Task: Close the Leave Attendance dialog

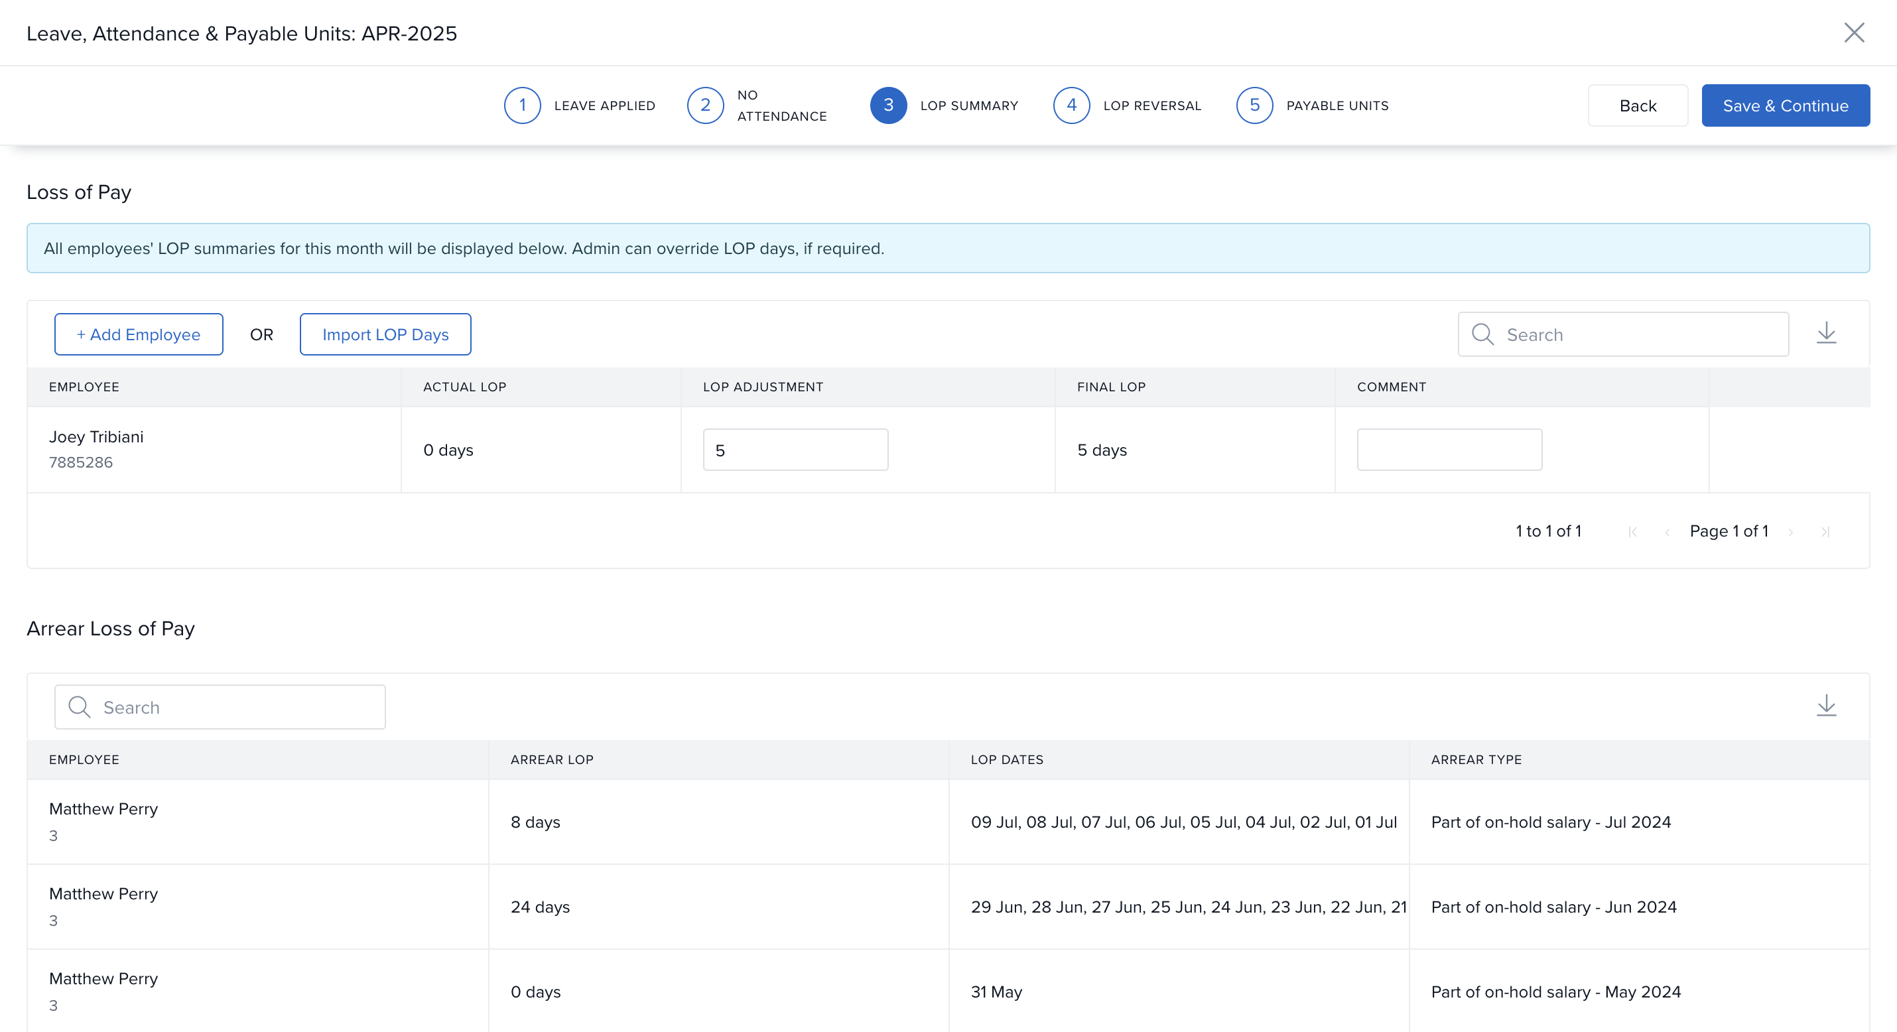Action: click(x=1853, y=32)
